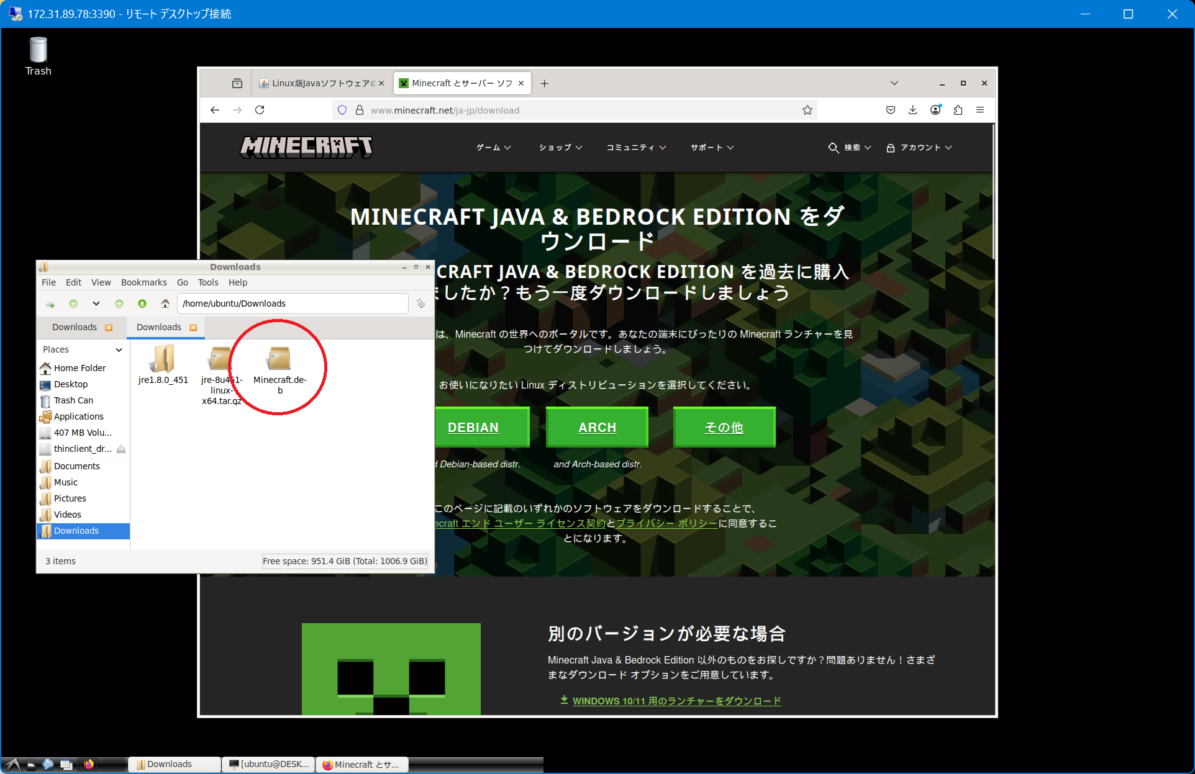Screen dimensions: 1195x774
Task: Close the Linux版Java tab
Action: pos(381,83)
